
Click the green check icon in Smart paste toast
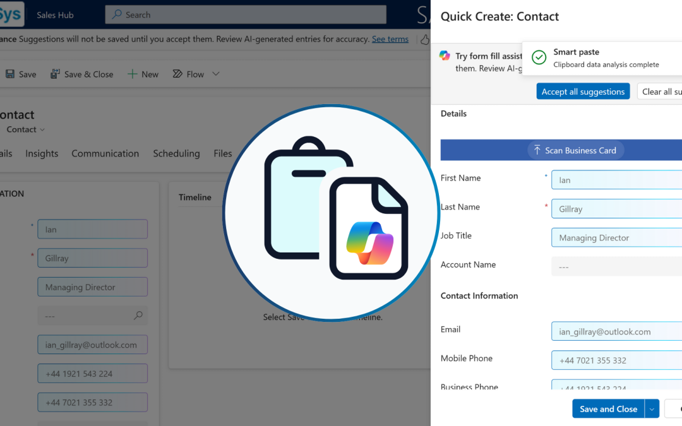(539, 57)
